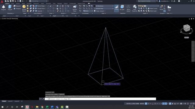Toggle grid display in status bar
The width and height of the screenshot is (195, 109).
coord(146,104)
